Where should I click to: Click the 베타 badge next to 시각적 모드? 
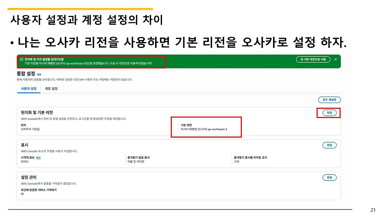38,157
